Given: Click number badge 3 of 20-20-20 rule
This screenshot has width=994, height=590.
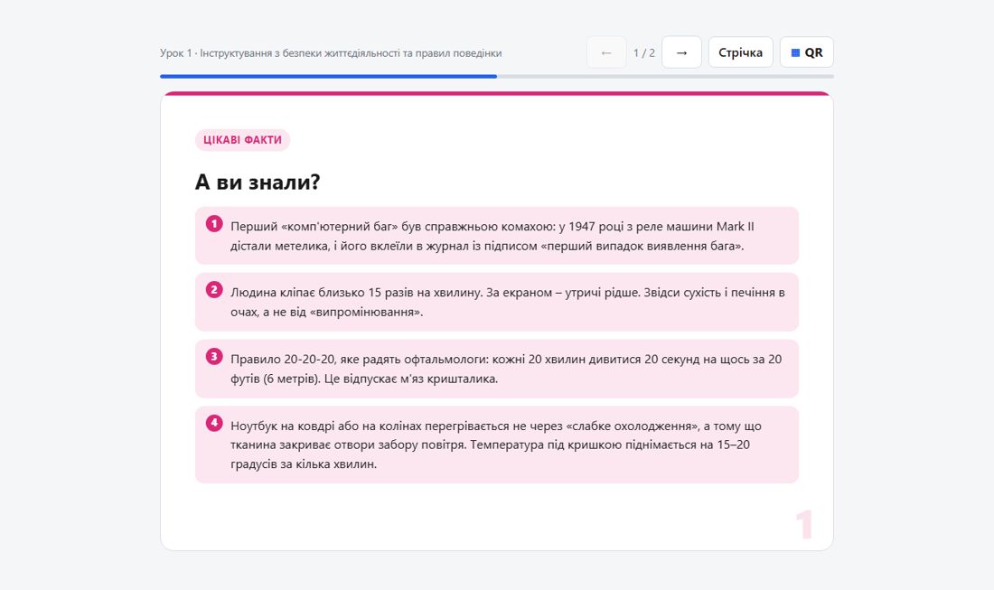Looking at the screenshot, I should tap(214, 356).
